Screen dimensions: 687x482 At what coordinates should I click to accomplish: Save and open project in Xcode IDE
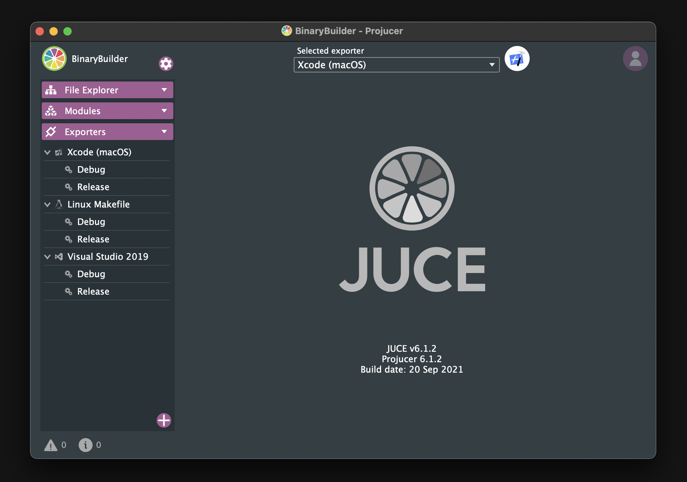pyautogui.click(x=517, y=59)
